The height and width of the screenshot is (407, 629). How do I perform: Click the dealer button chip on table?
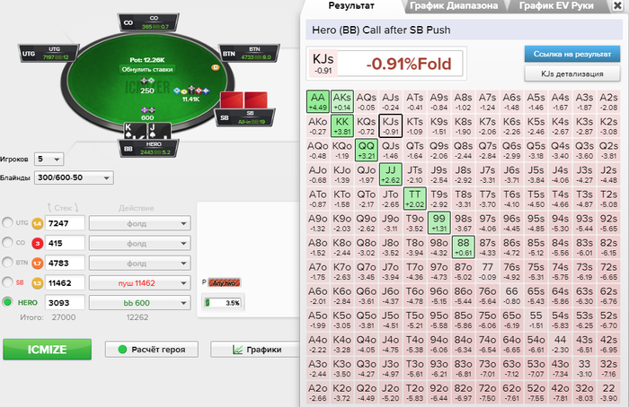coord(216,67)
